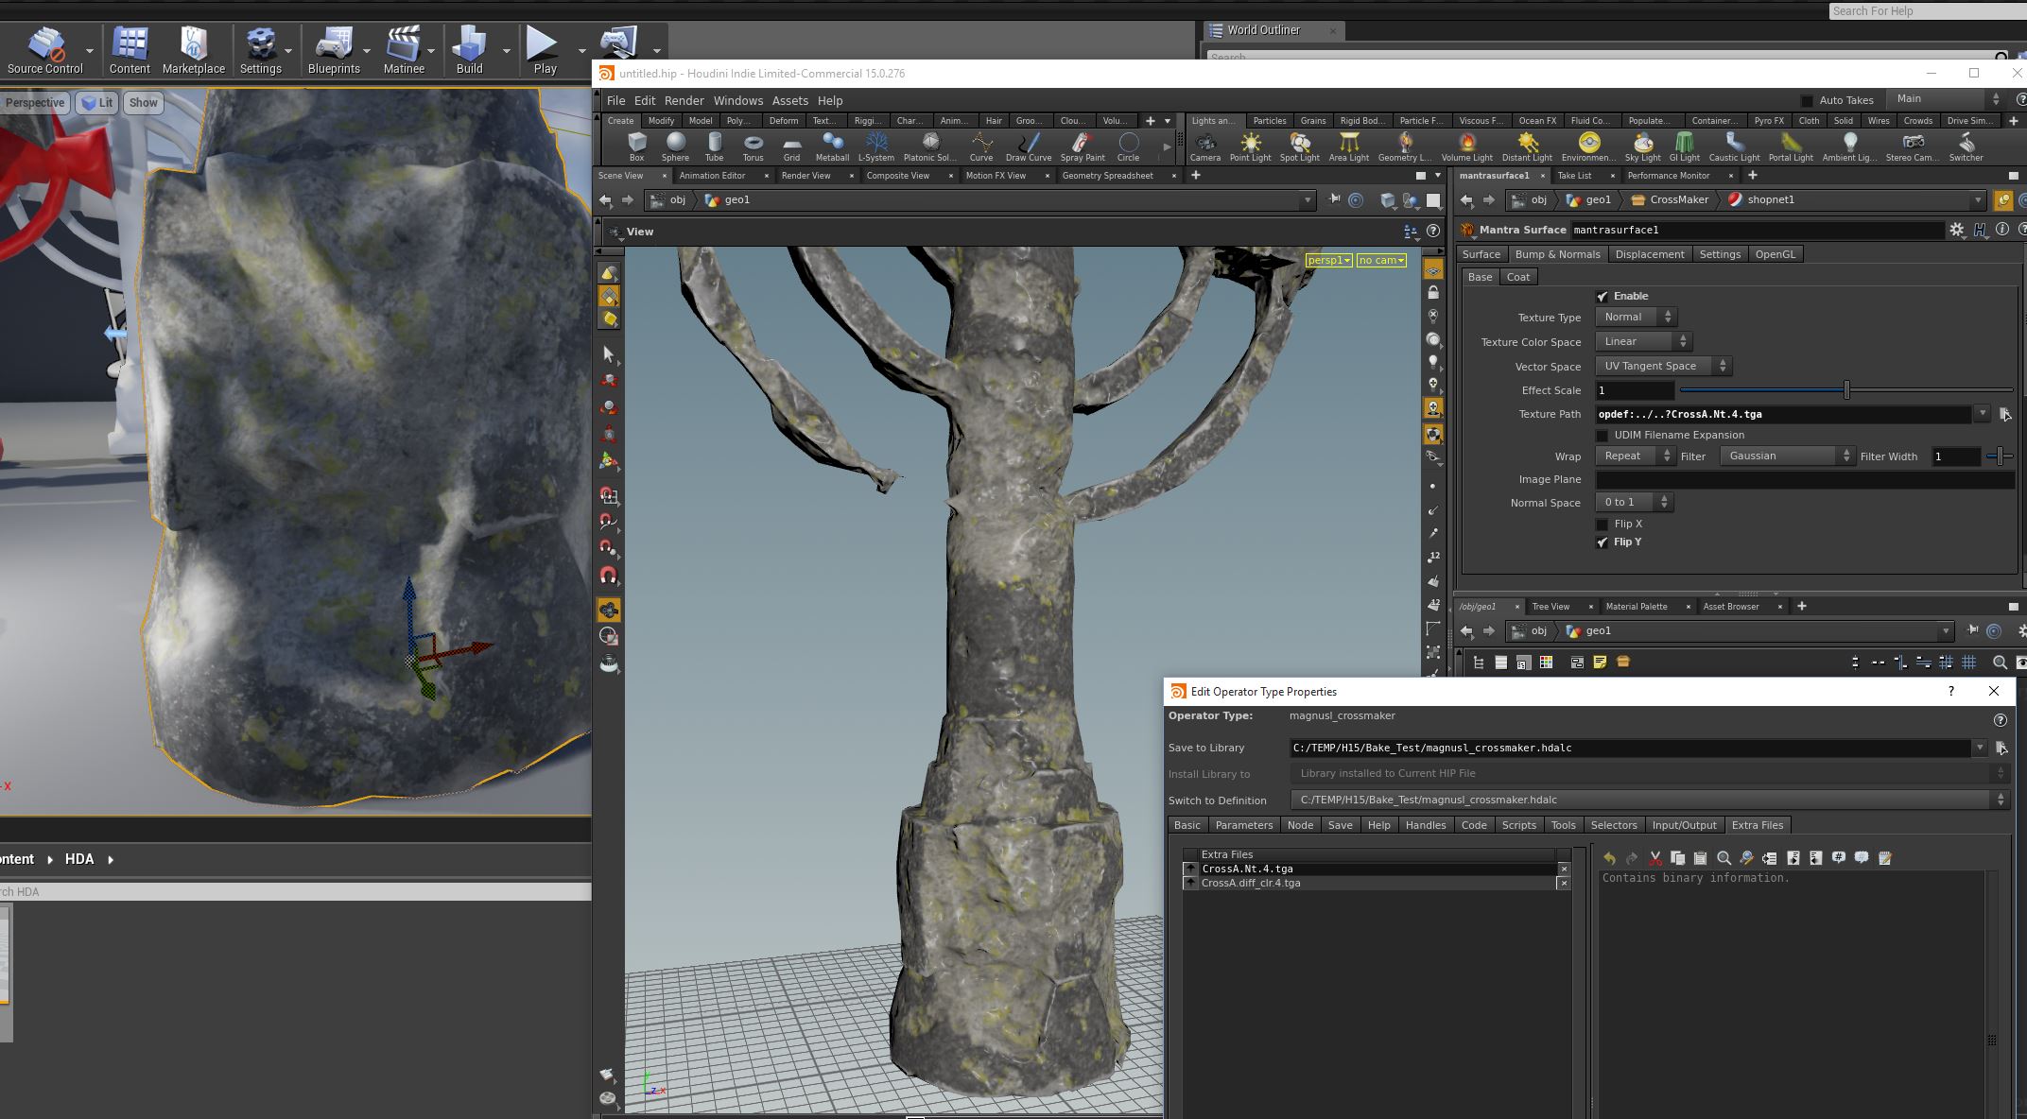
Task: Open the Wrap mode dropdown
Action: pos(1636,456)
